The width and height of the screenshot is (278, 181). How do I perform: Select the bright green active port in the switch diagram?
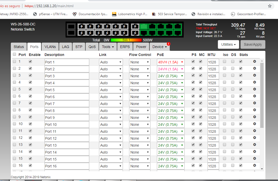[144, 26]
